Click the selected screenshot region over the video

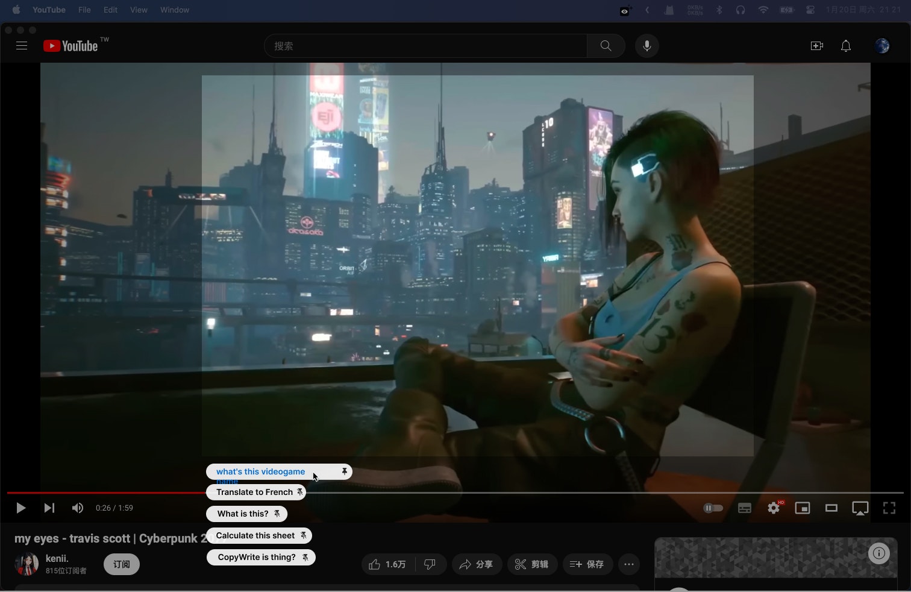(477, 265)
